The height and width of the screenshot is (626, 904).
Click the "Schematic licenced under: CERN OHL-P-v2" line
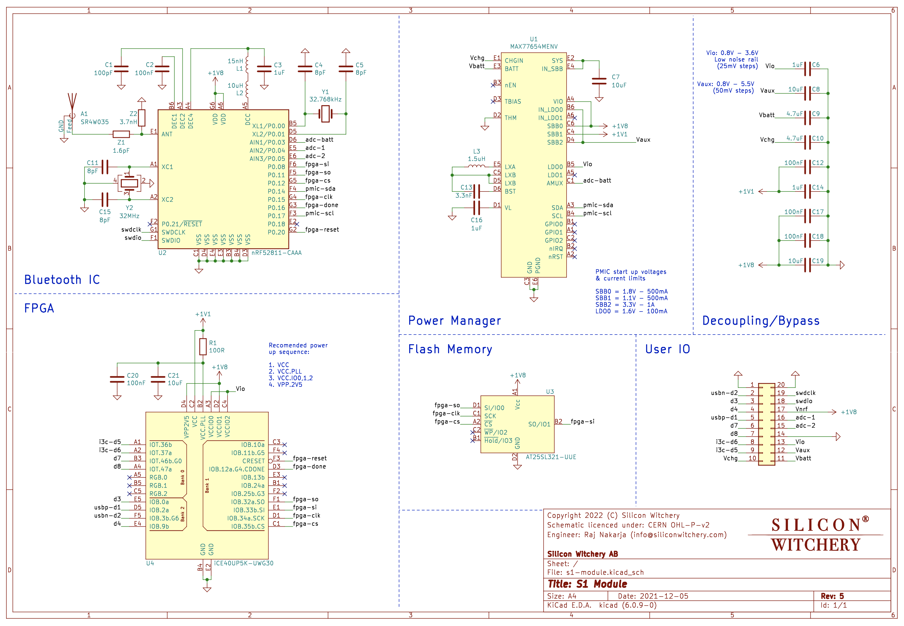click(628, 525)
